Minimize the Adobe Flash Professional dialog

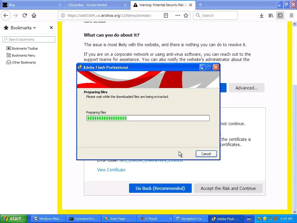[202, 67]
